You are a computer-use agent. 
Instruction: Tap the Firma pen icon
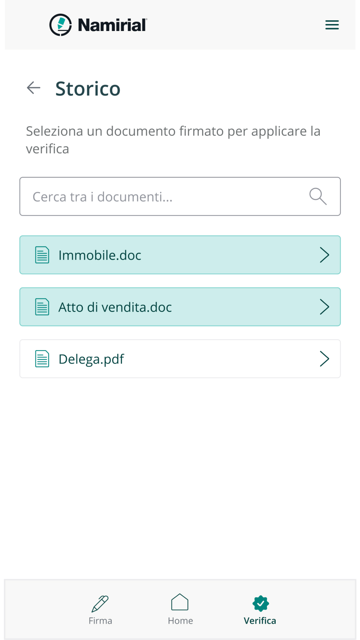(x=100, y=604)
